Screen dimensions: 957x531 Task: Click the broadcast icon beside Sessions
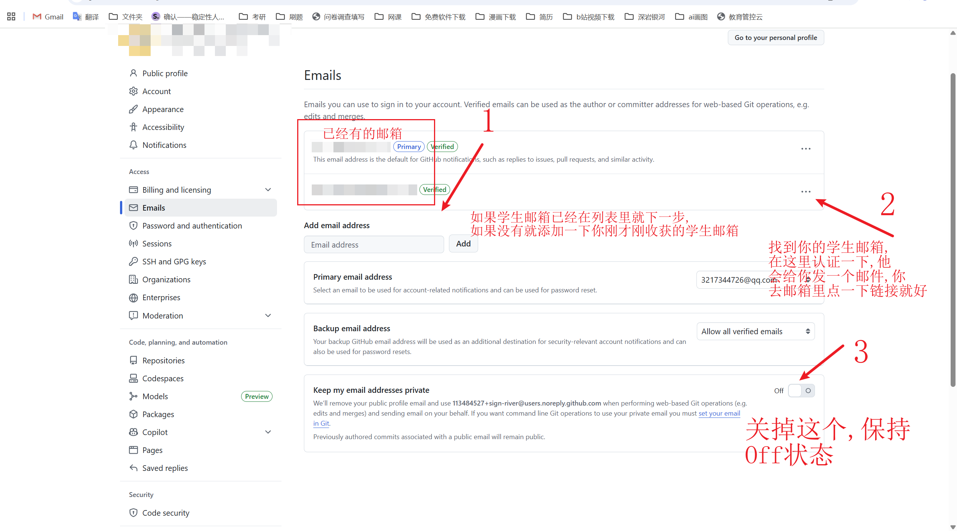133,243
